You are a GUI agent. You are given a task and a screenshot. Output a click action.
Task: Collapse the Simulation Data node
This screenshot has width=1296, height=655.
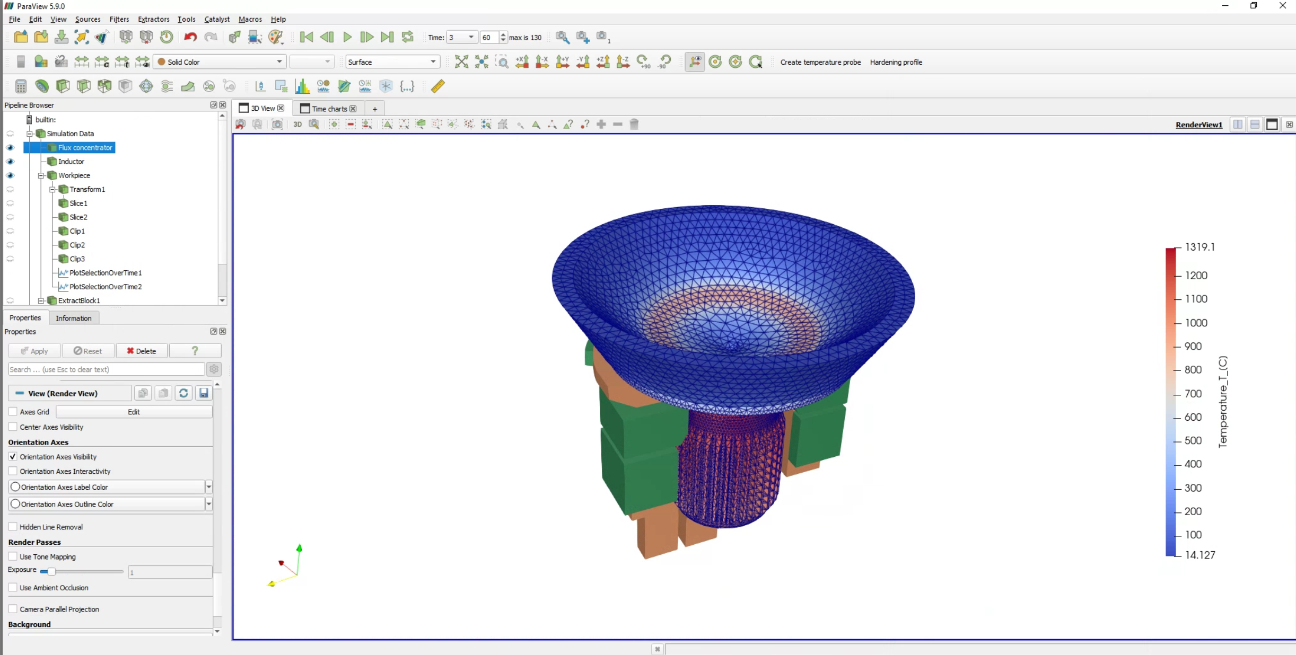tap(30, 134)
